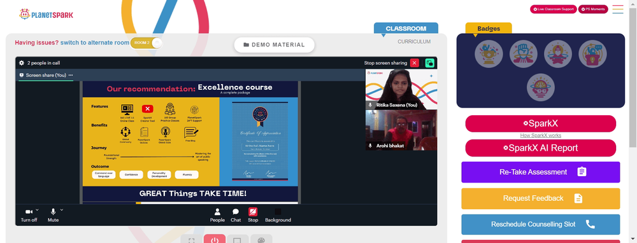Image resolution: width=637 pixels, height=243 pixels.
Task: Open the Badges tab
Action: pos(489,29)
